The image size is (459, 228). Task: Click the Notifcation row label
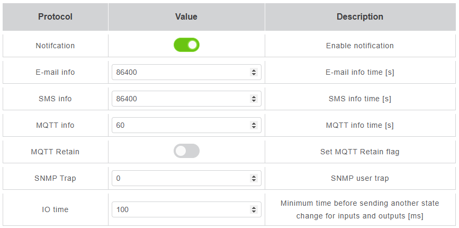[55, 46]
